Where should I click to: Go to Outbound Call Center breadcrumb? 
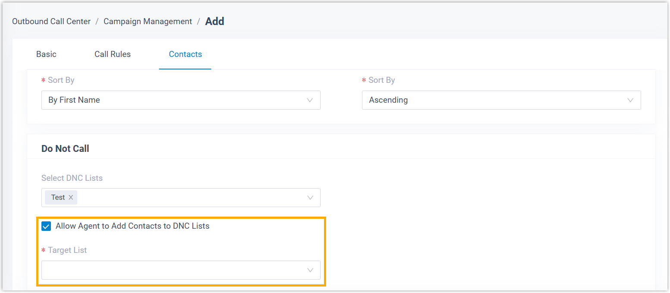(x=51, y=22)
